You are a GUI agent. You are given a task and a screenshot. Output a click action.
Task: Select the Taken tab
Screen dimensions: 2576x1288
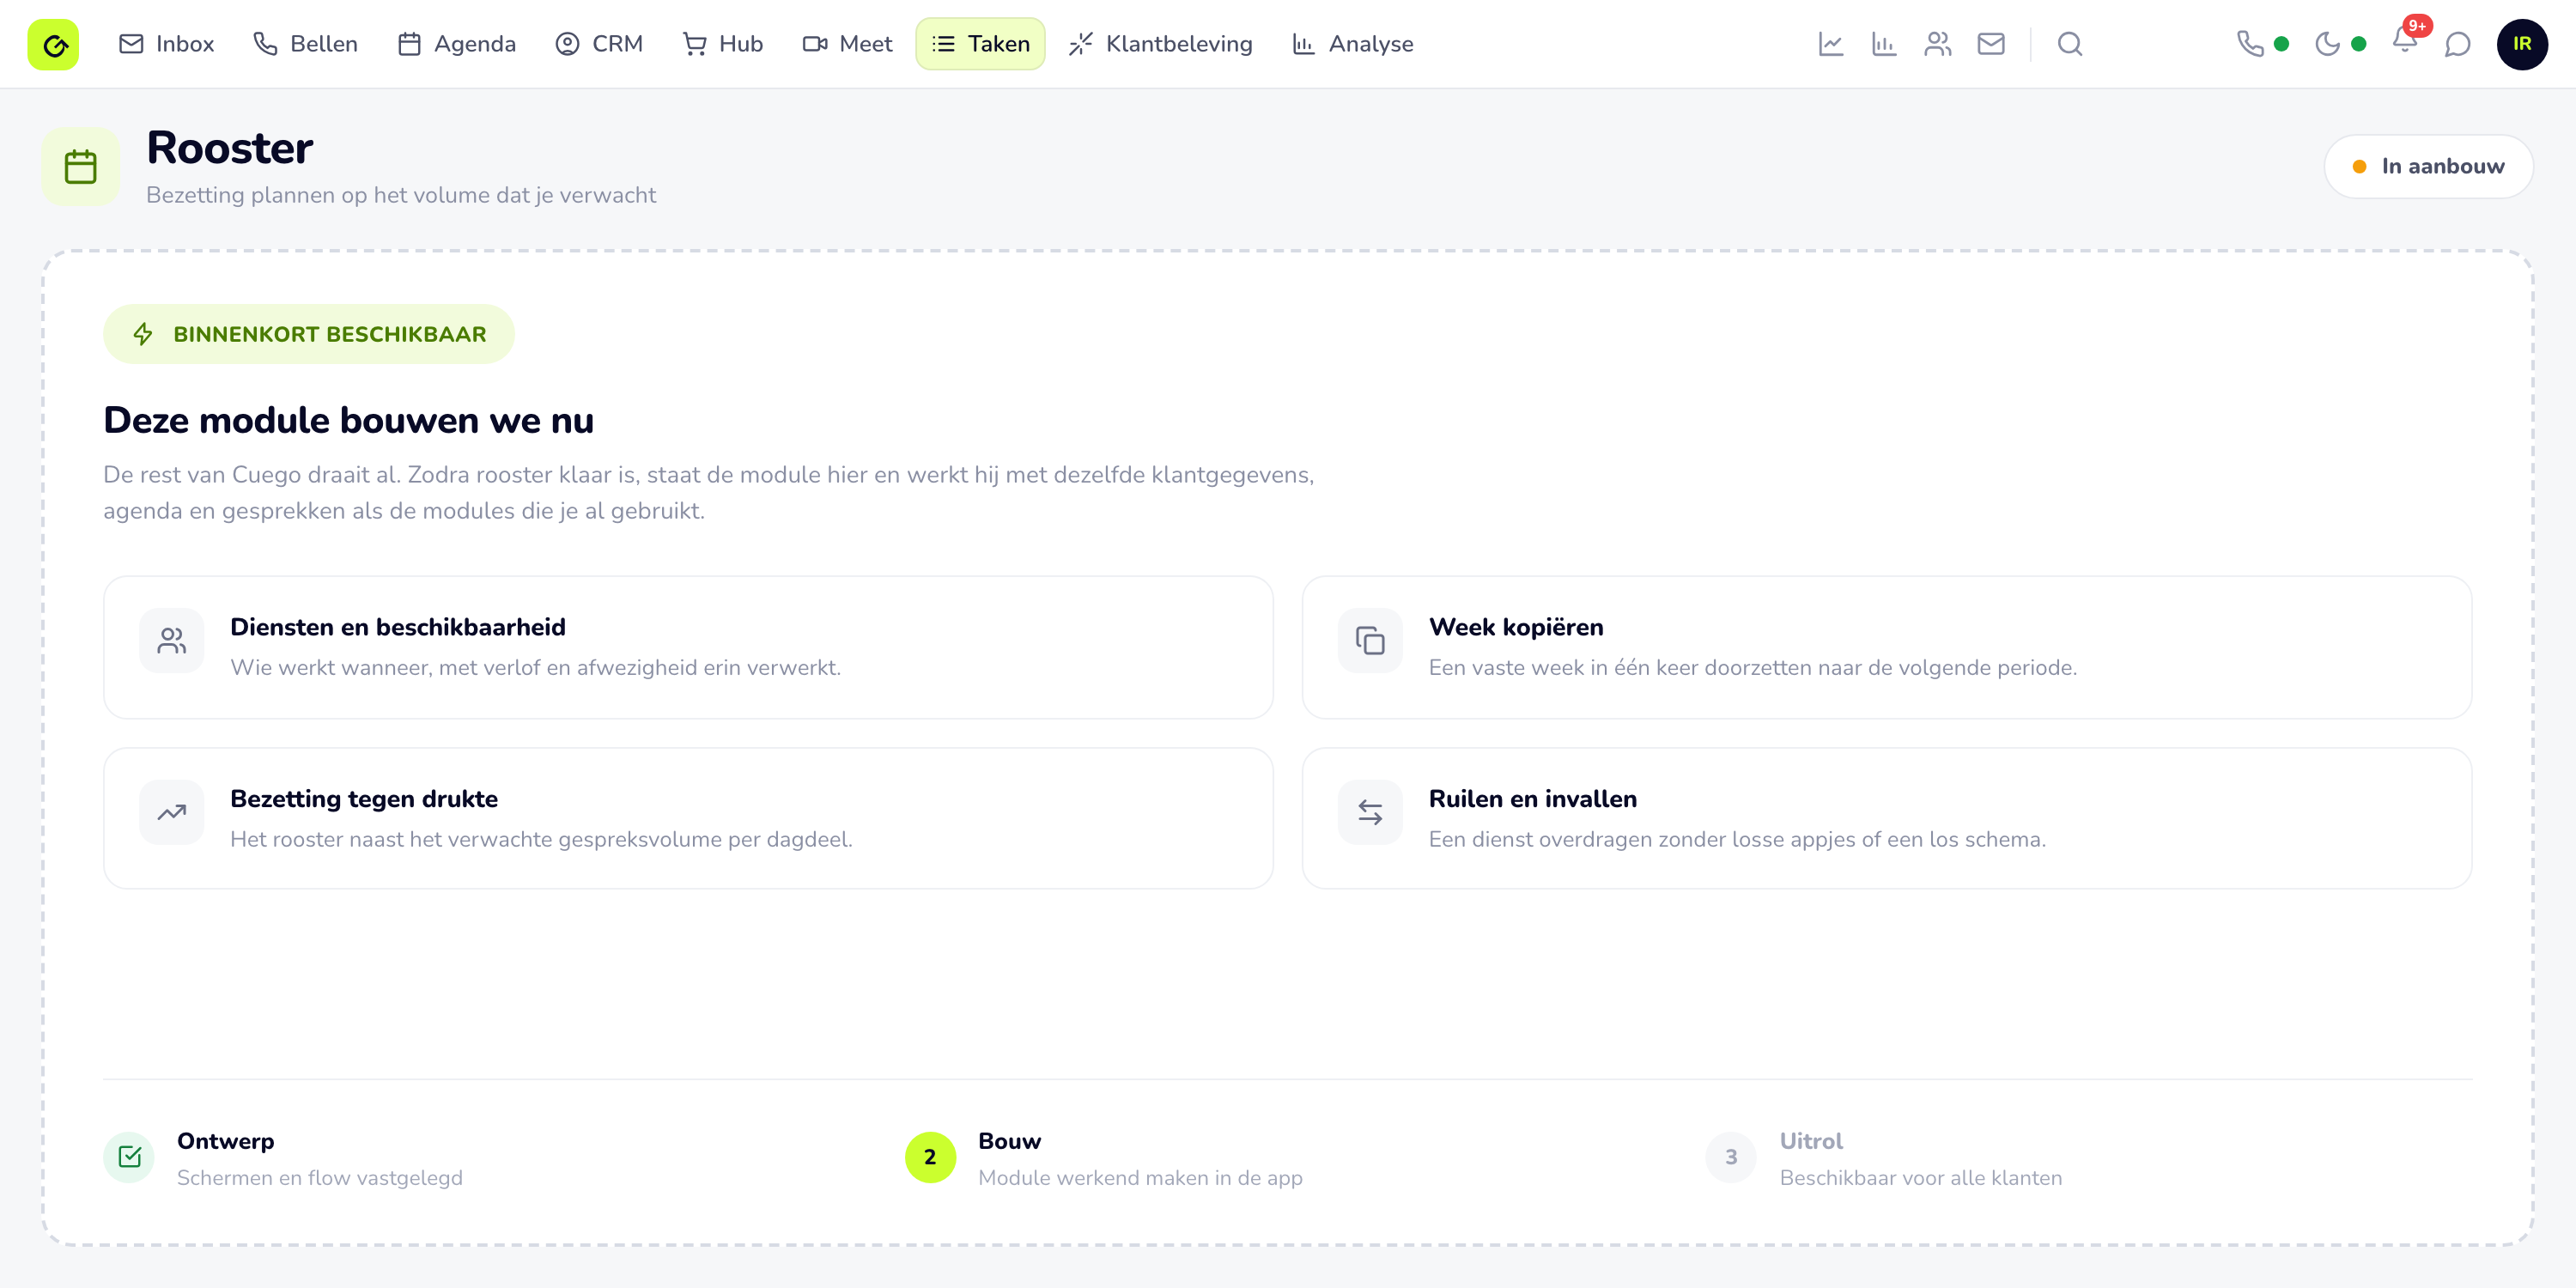980,44
